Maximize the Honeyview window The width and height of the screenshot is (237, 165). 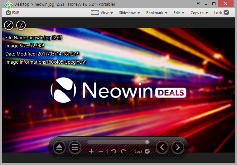click(214, 4)
